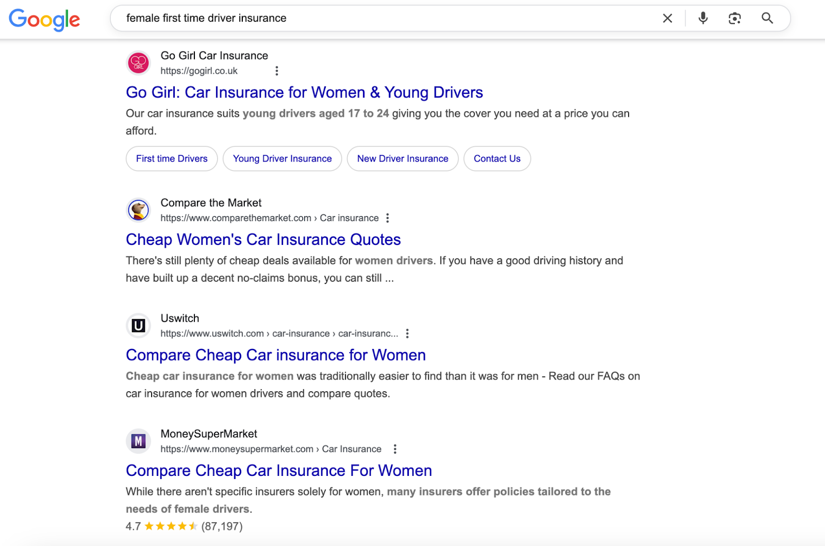
Task: Open the Contact Us sitelink
Action: click(497, 159)
